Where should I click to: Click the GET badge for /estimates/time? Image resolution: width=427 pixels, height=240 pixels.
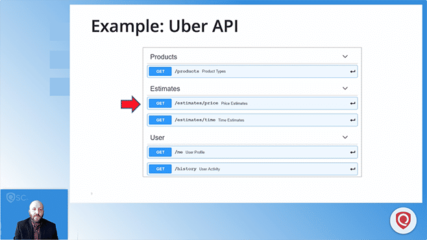(160, 120)
